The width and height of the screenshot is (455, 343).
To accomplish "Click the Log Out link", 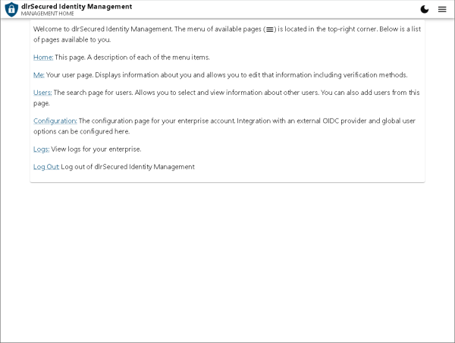I will tap(46, 166).
